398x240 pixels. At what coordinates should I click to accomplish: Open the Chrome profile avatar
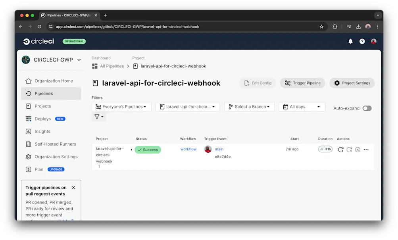(368, 27)
